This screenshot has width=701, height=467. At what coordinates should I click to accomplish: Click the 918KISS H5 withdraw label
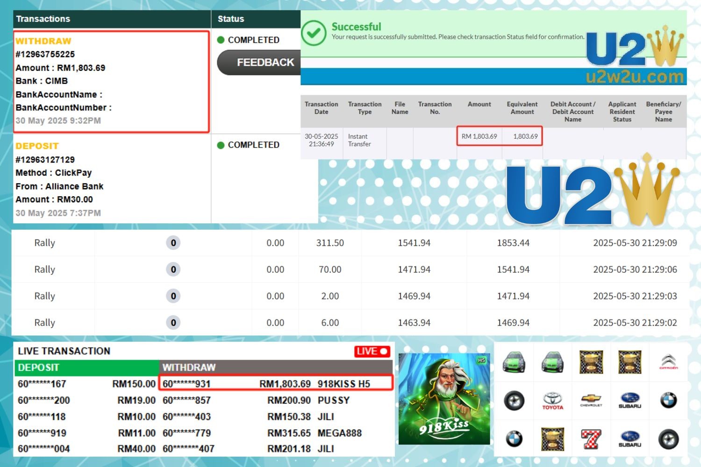(x=344, y=384)
